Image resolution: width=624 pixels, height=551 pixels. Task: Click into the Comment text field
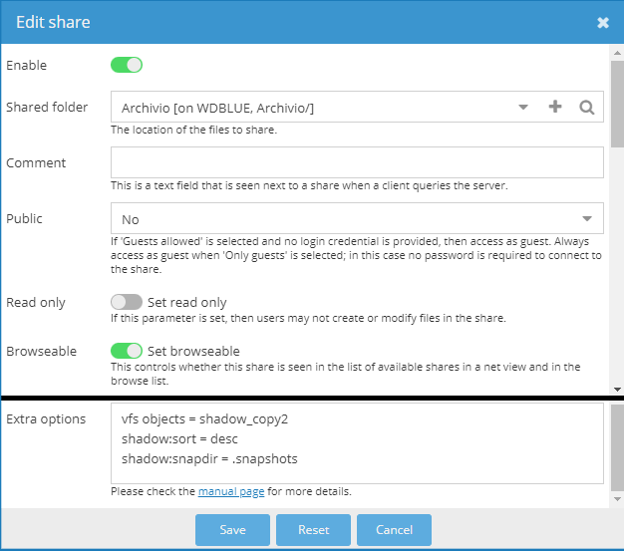[357, 162]
